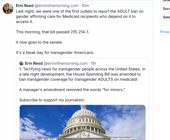Click the quoted post's @erininthemorning.com handle
This screenshot has width=170, height=140.
65,63
